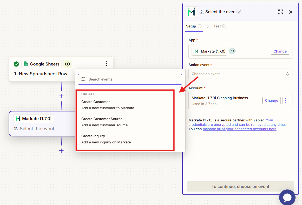This screenshot has height=205, width=302.
Task: Click the To continue, choose an event button
Action: pyautogui.click(x=240, y=186)
